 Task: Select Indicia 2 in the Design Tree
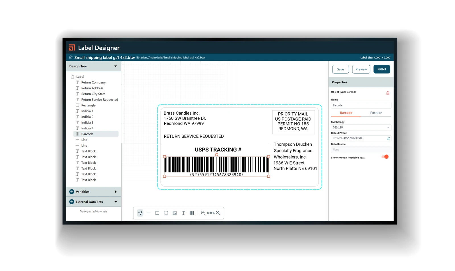click(x=87, y=117)
